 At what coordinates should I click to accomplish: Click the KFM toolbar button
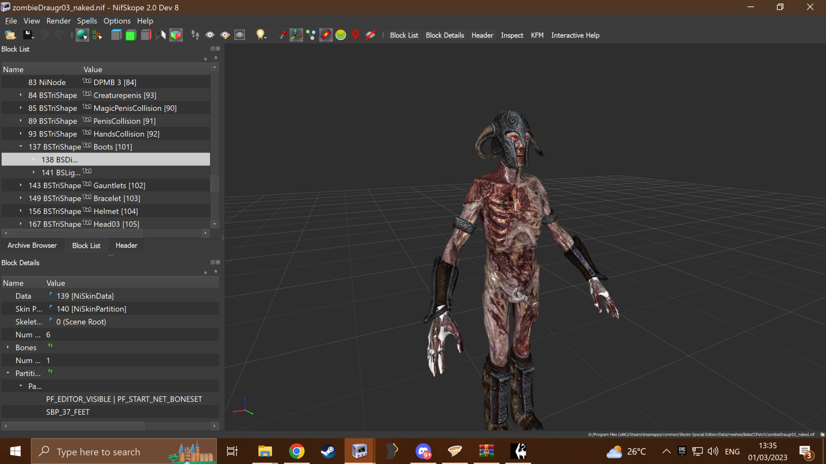coord(537,35)
